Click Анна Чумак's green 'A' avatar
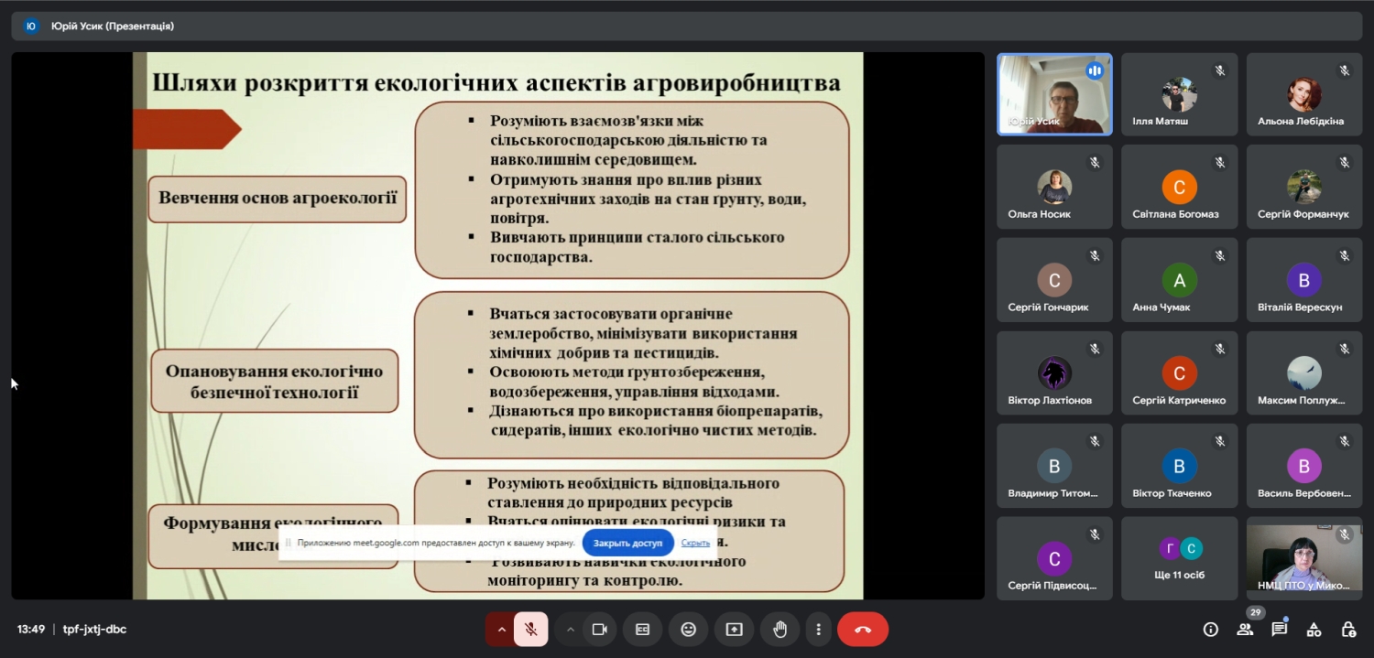The height and width of the screenshot is (658, 1374). coord(1179,280)
